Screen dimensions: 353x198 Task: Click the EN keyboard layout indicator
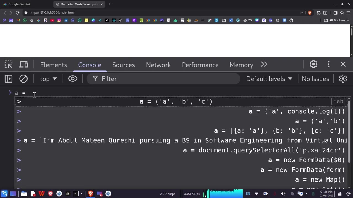coord(248,194)
